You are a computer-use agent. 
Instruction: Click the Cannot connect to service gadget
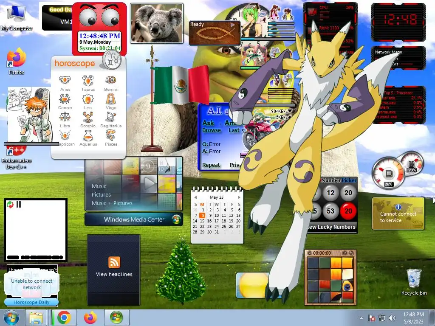(398, 214)
